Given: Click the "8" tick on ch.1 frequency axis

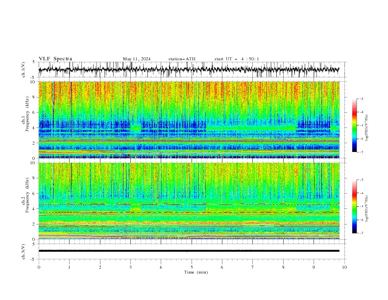Looking at the screenshot, I should tap(34, 97).
